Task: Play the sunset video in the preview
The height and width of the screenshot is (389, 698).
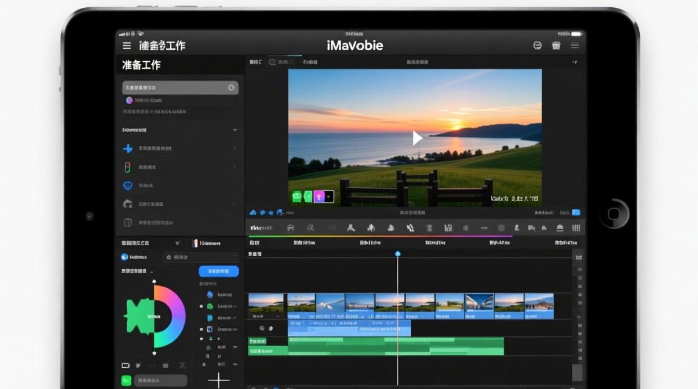Action: point(417,138)
